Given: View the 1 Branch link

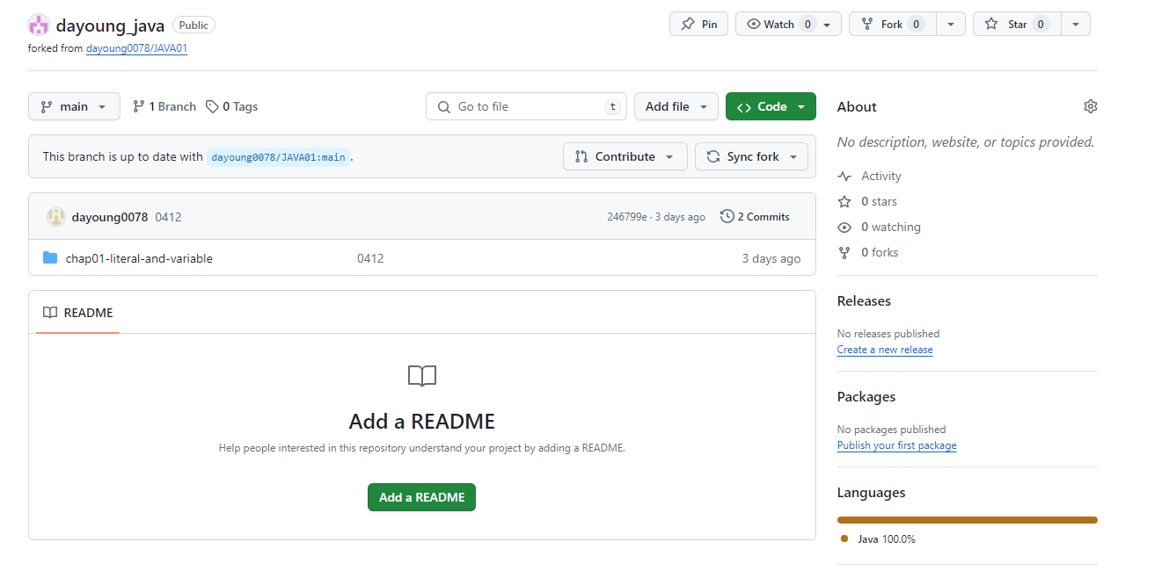Looking at the screenshot, I should pyautogui.click(x=164, y=106).
